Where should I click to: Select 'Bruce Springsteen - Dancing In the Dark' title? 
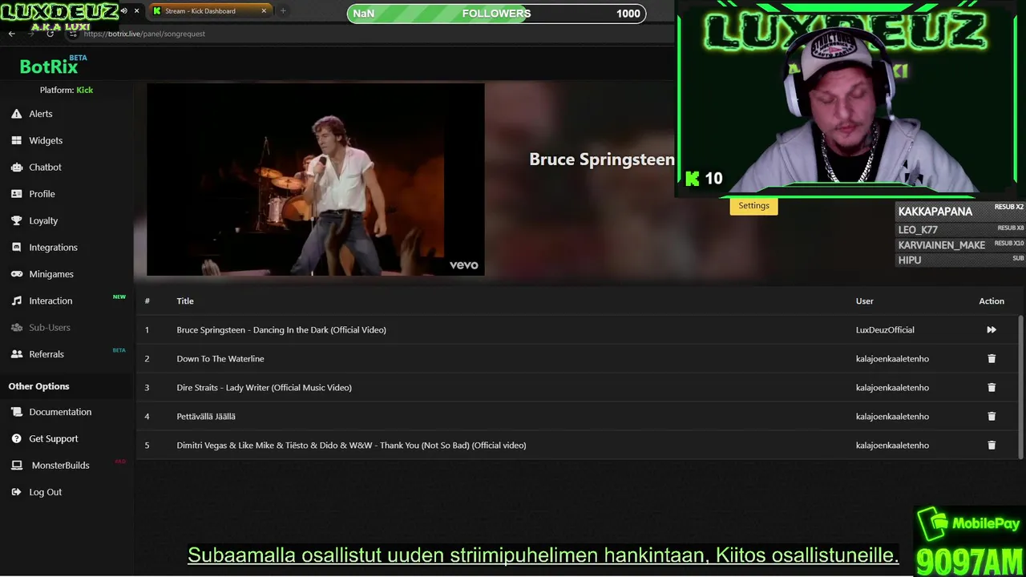[281, 329]
